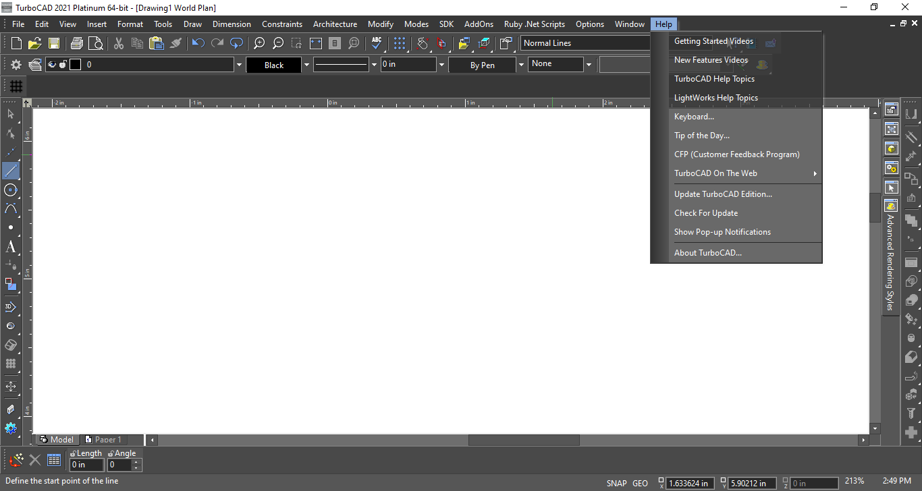Select the arrow Select tool
Image resolution: width=922 pixels, height=491 pixels.
[11, 114]
